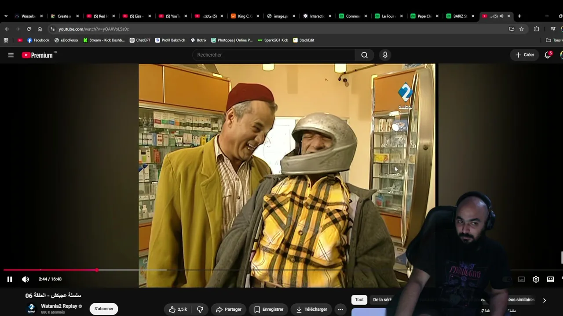The width and height of the screenshot is (563, 316).
Task: Click the search magnifier button
Action: [364, 55]
